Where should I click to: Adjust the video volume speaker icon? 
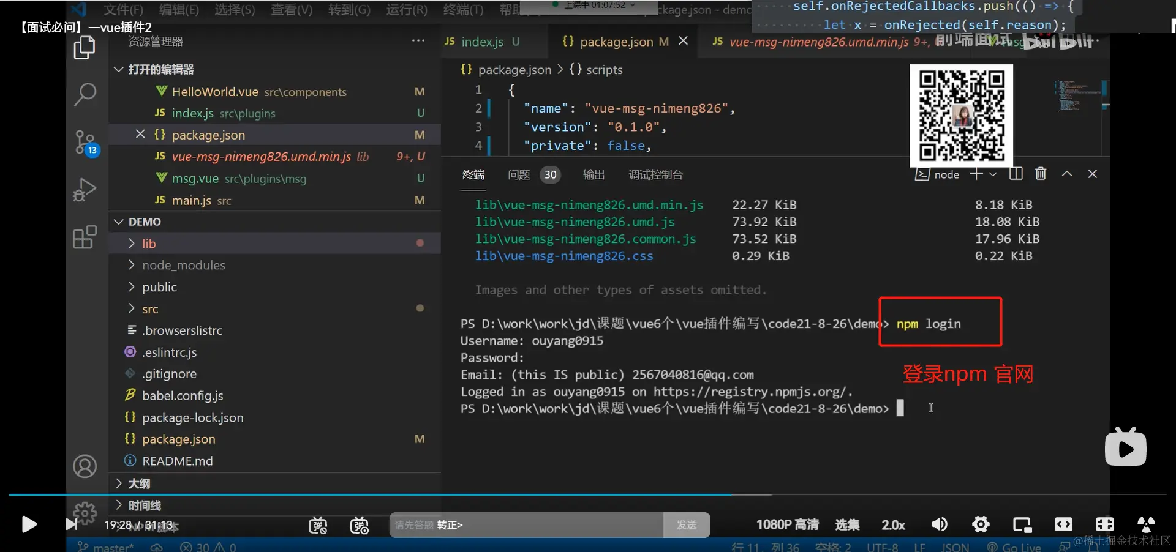(x=940, y=524)
